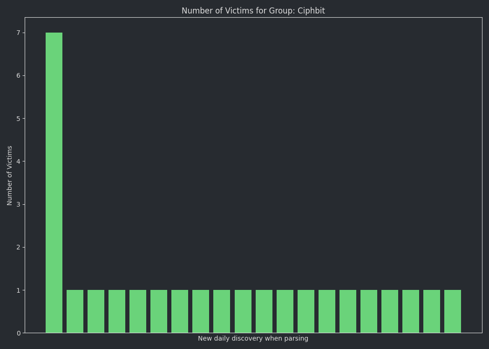Select the third green bar from the right
The width and height of the screenshot is (489, 349).
click(x=411, y=311)
